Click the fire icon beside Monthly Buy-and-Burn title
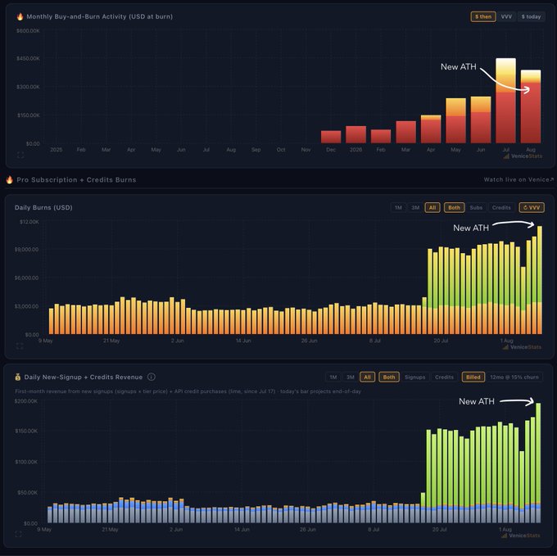This screenshot has width=557, height=556. pyautogui.click(x=20, y=16)
